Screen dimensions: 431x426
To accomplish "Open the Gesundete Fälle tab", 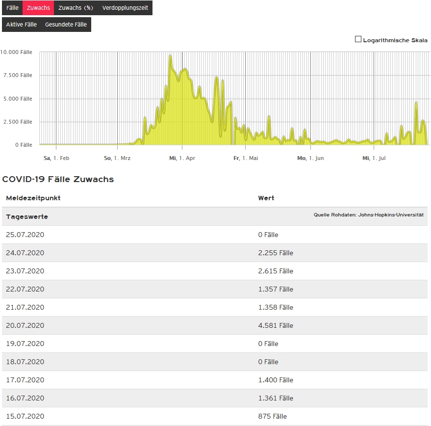I will 66,25.
